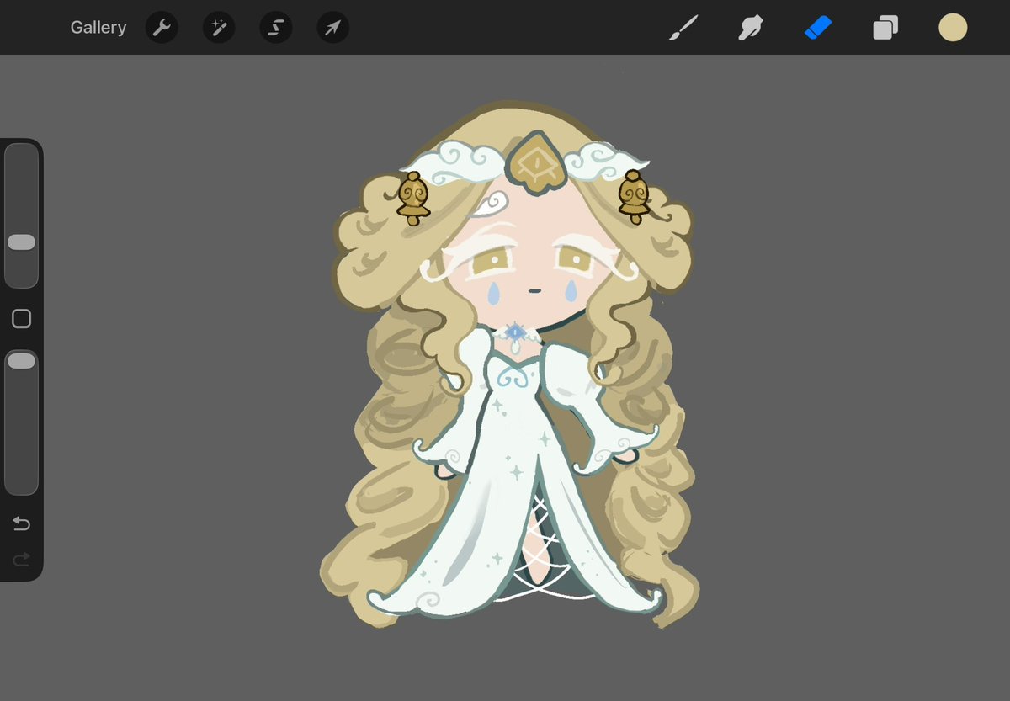
Task: Select the Brush tool
Action: click(x=684, y=28)
